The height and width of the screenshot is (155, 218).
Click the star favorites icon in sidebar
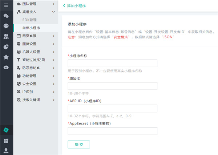coord(6,57)
